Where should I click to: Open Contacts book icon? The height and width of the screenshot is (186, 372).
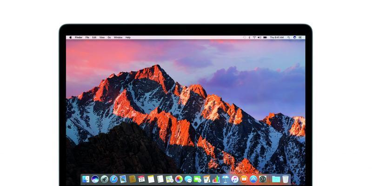pos(132,179)
